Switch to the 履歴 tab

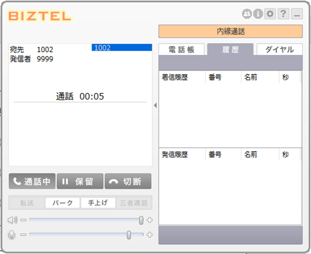(230, 49)
